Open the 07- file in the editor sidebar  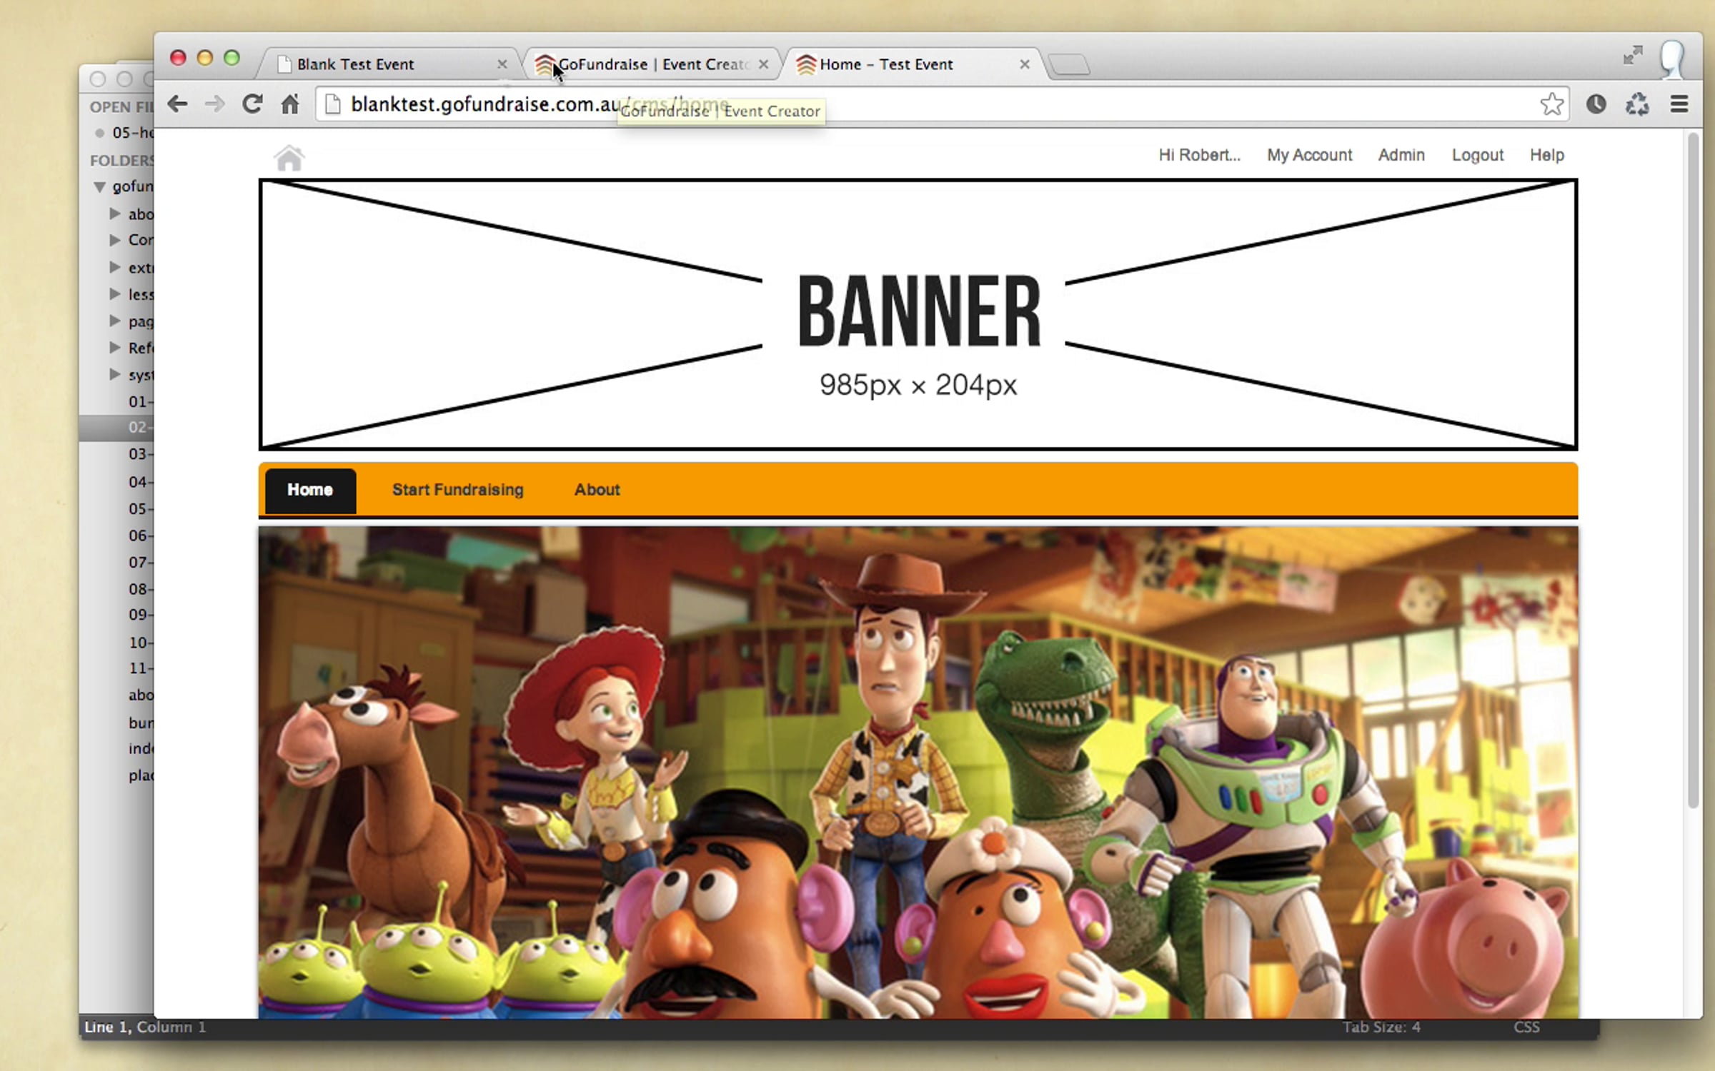point(141,563)
